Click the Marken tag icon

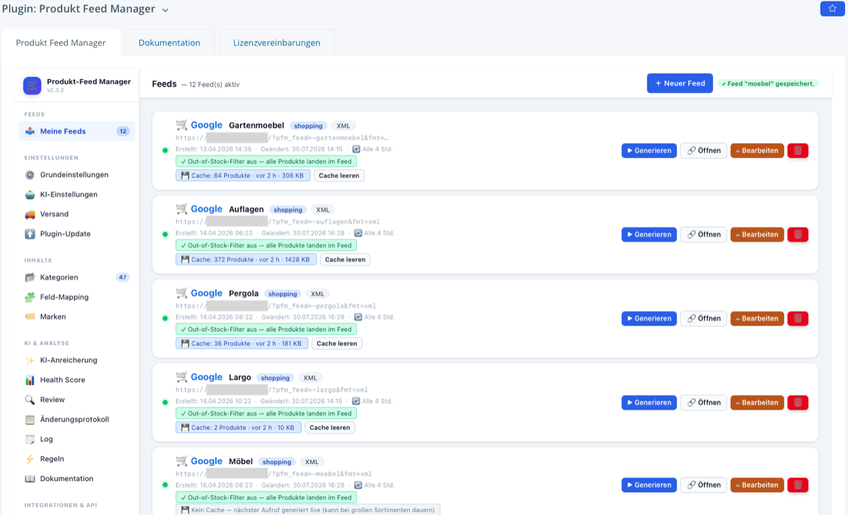click(x=30, y=317)
